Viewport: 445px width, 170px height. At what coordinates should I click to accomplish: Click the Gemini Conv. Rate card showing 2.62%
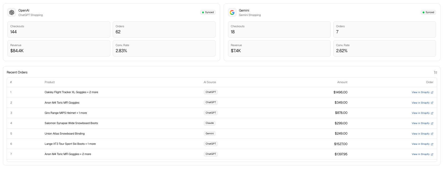(x=384, y=48)
